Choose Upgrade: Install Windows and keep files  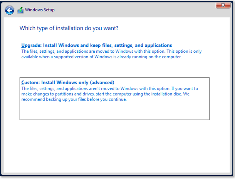pyautogui.click(x=97, y=45)
